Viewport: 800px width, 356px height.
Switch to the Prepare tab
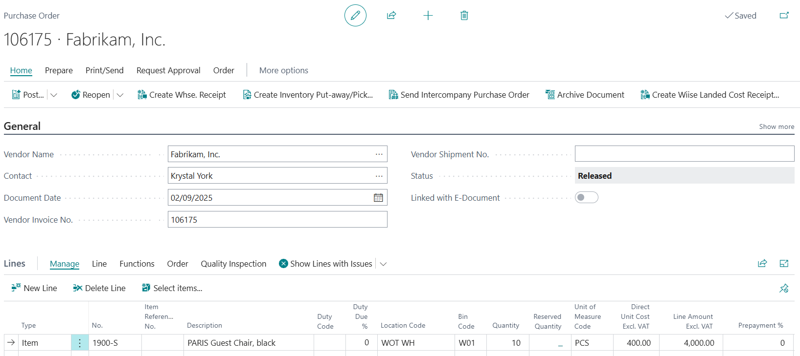[59, 70]
